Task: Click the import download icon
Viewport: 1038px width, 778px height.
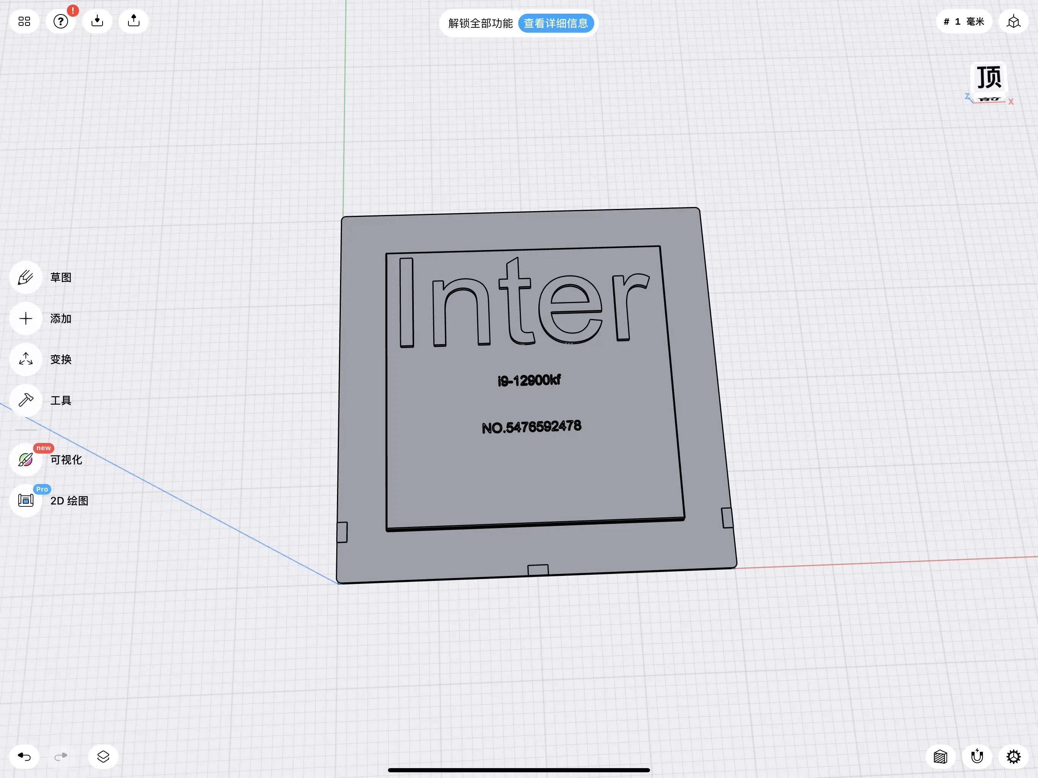Action: click(x=97, y=21)
